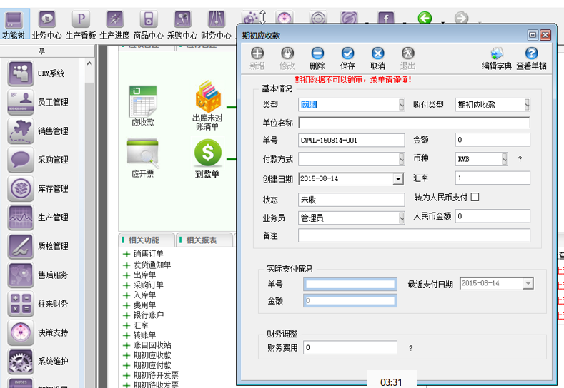Click the 金额 input in 基本情况
The height and width of the screenshot is (388, 564).
(493, 140)
